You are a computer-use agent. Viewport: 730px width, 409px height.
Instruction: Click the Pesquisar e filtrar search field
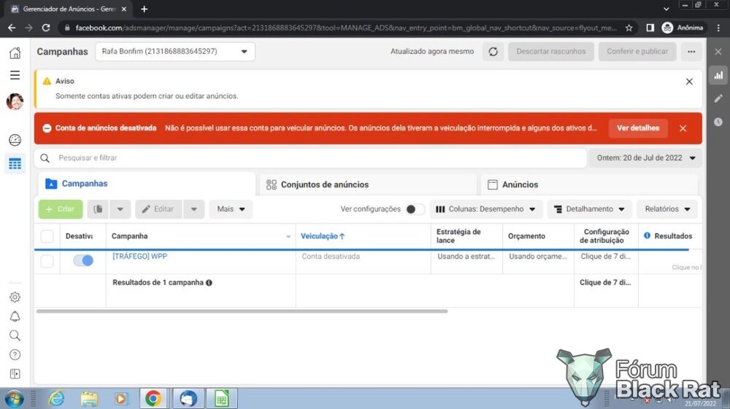point(310,158)
